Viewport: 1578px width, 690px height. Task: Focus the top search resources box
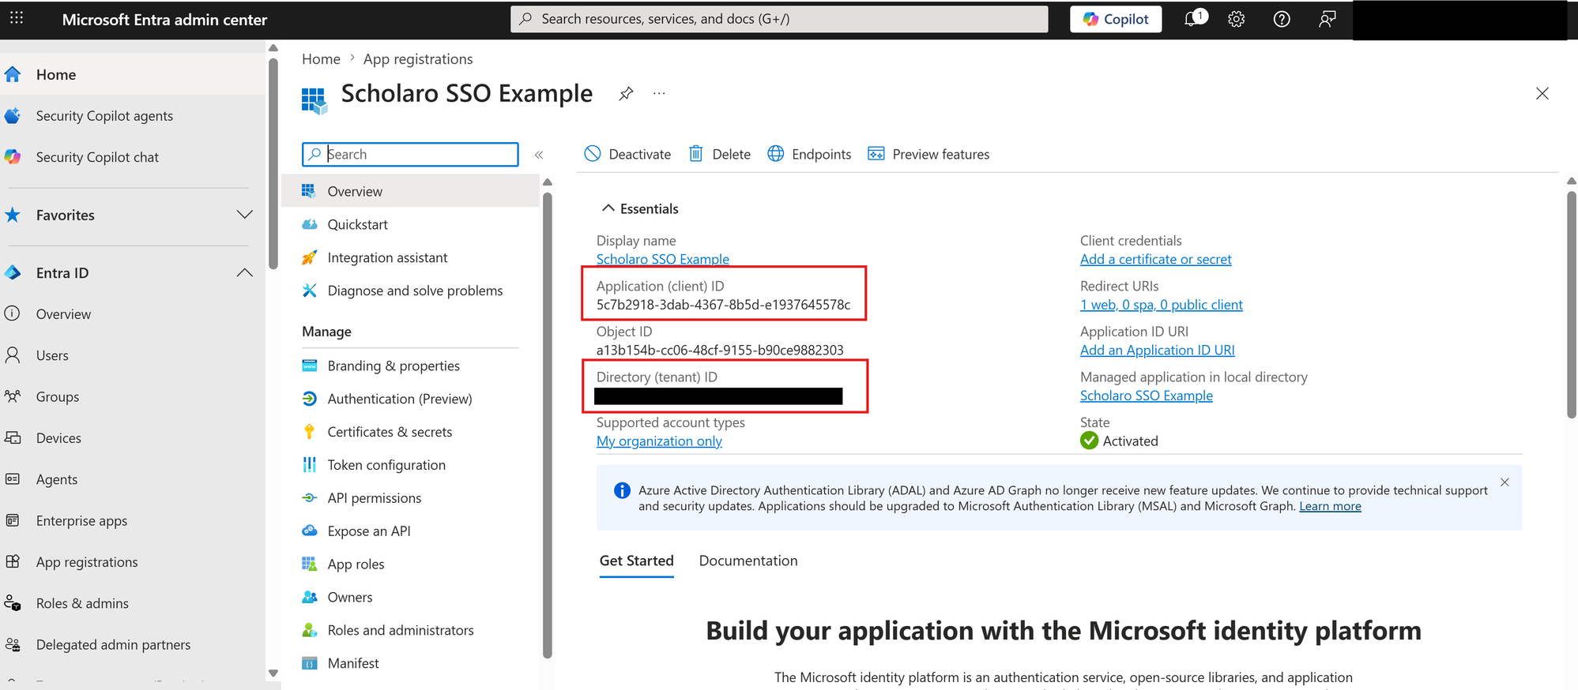tap(779, 19)
